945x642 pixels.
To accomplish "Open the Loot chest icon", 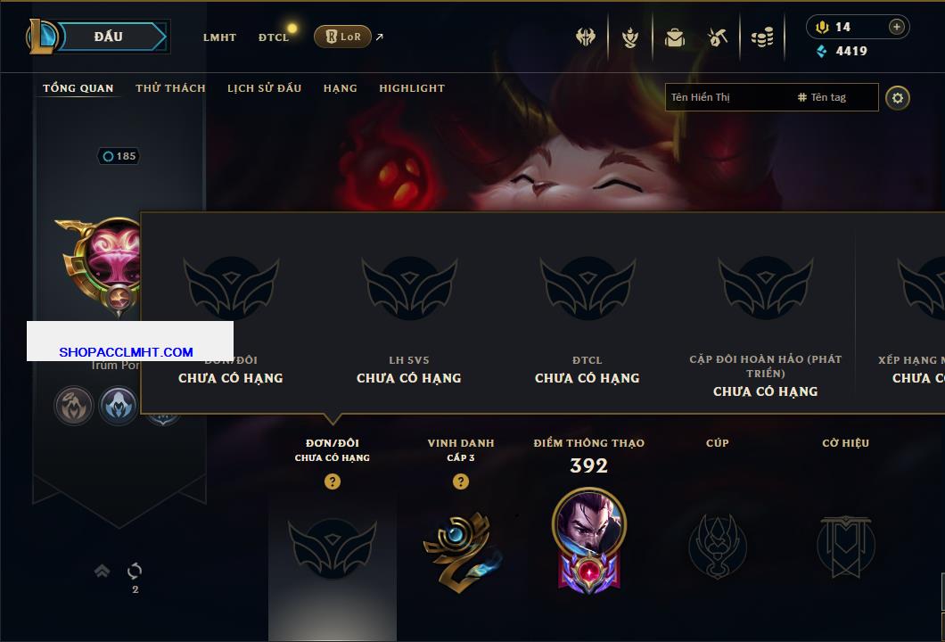I will pos(674,37).
